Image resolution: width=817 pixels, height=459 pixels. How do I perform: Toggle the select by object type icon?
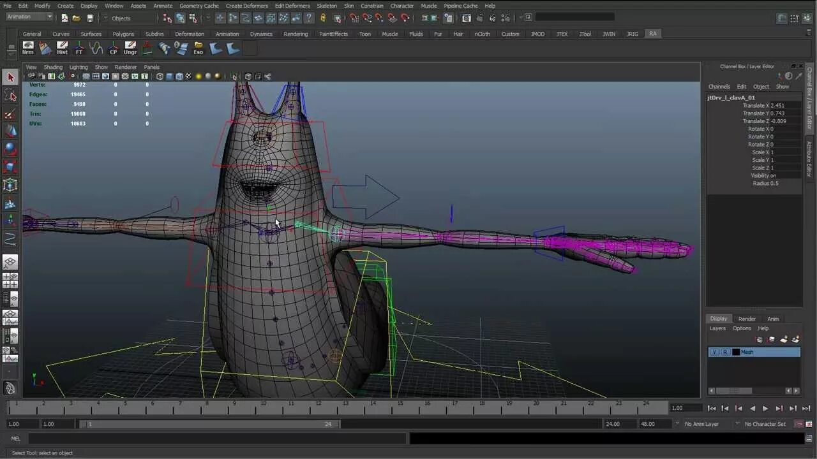[180, 18]
